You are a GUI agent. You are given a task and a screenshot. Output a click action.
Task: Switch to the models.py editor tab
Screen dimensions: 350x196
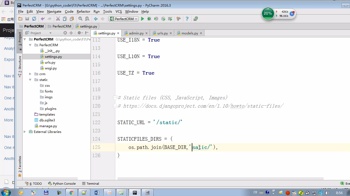(x=190, y=33)
